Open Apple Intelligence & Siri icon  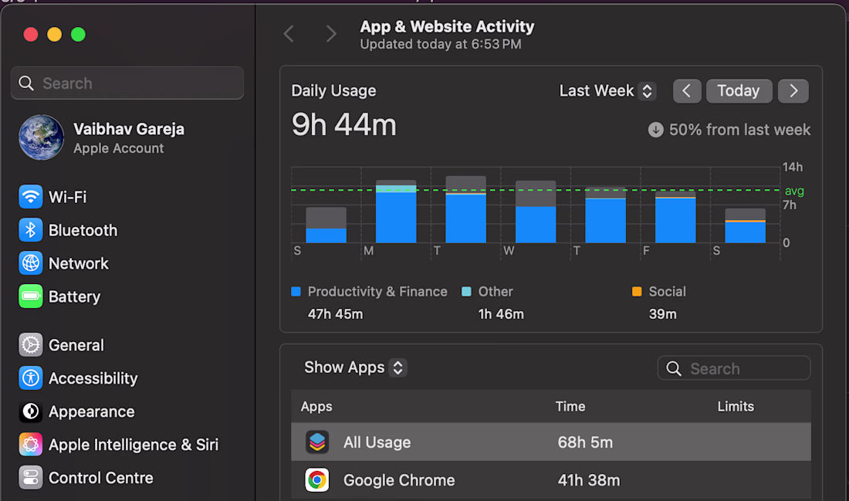tap(31, 445)
